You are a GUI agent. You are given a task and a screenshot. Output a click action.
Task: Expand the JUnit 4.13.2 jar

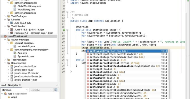[8, 29]
